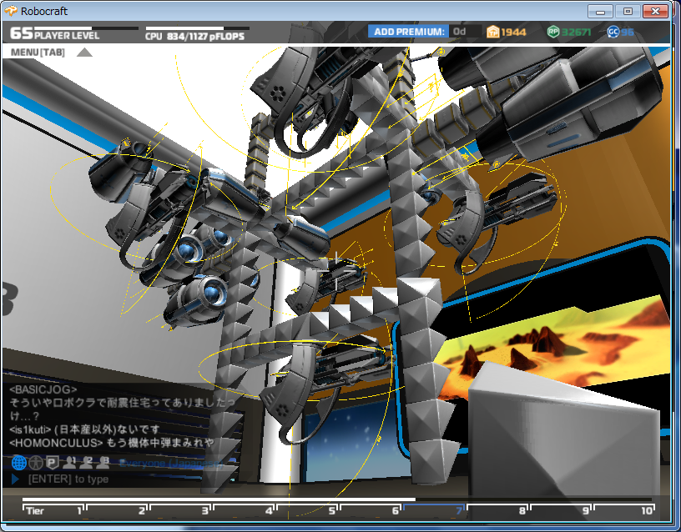Minimize the Robocraft window
Screen dimensions: 681x532
tap(601, 12)
